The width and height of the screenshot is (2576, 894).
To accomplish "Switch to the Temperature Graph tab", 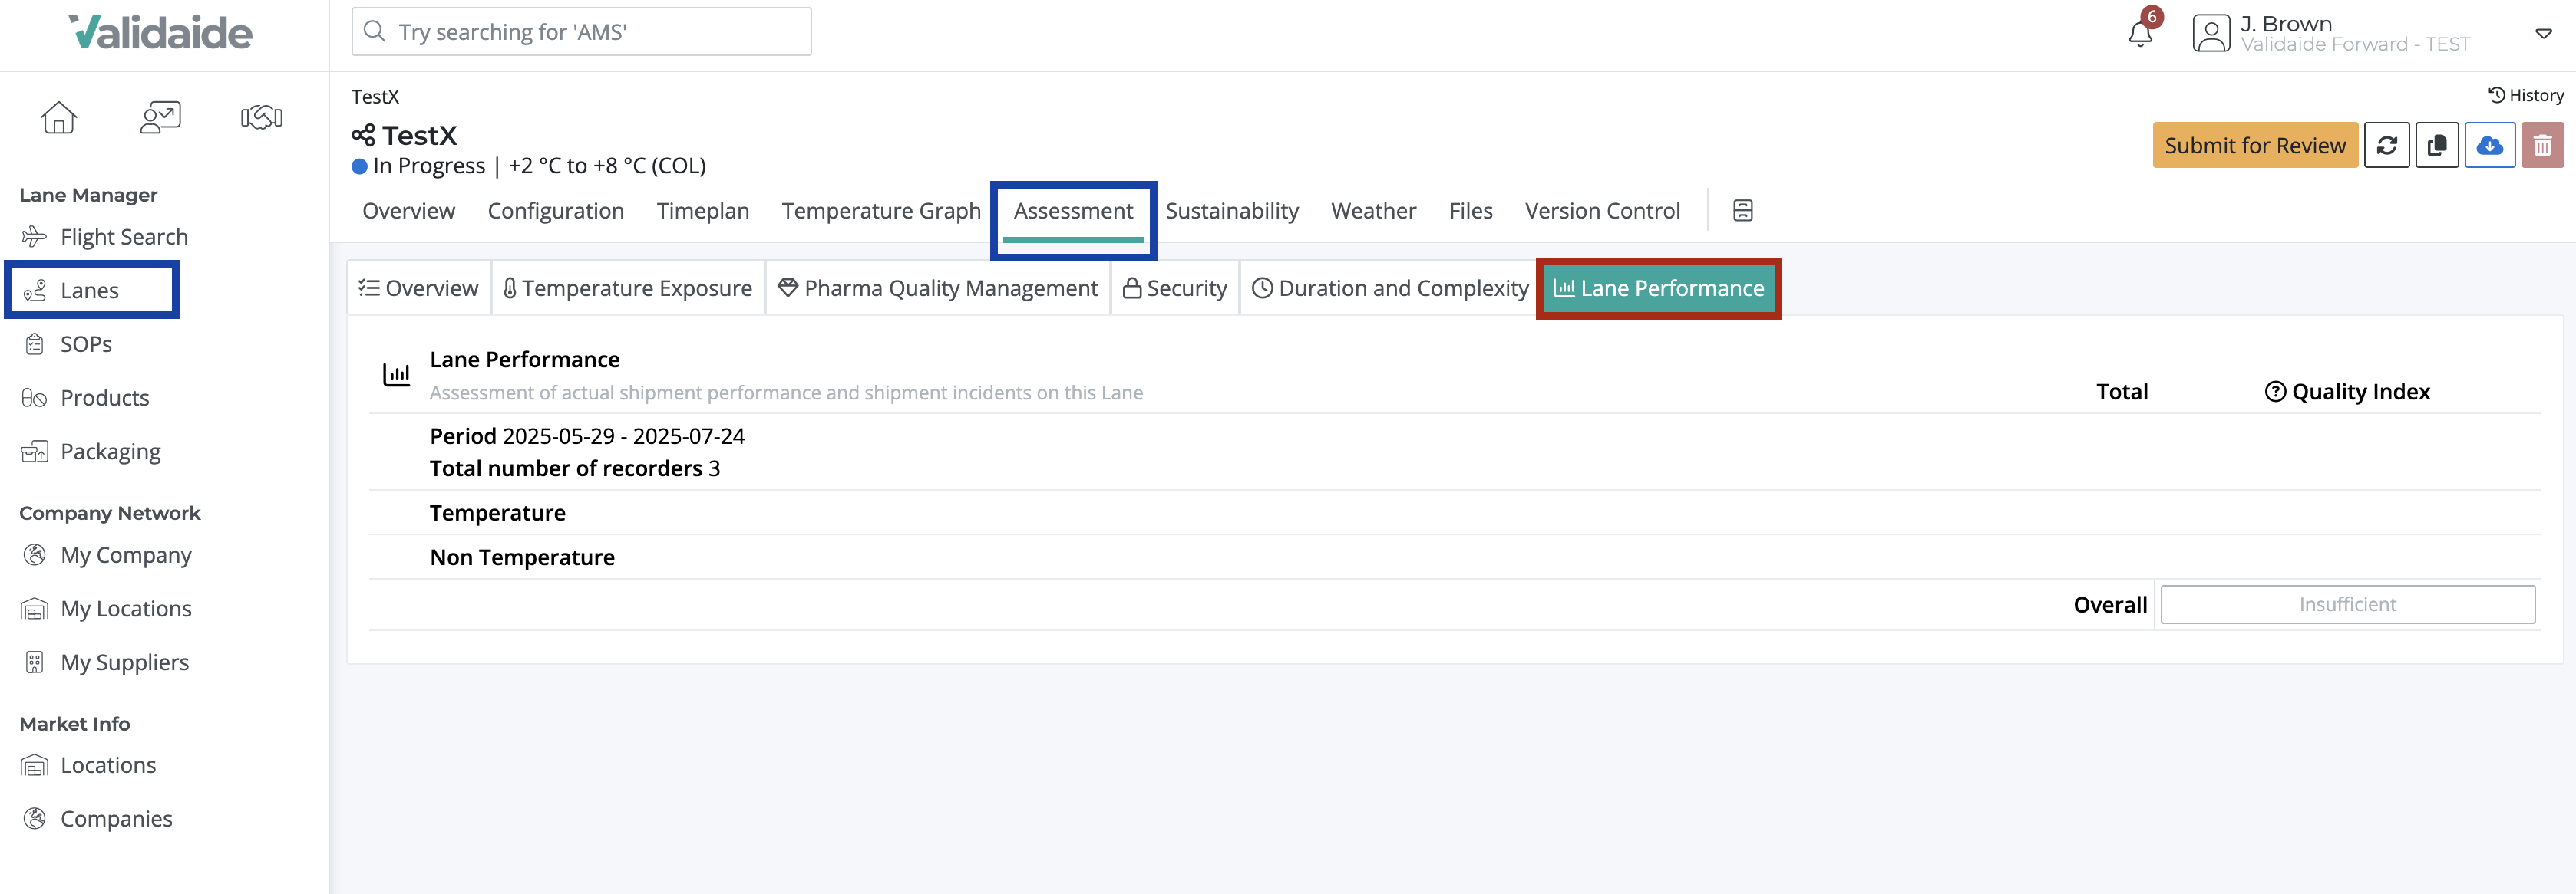I will coord(881,211).
